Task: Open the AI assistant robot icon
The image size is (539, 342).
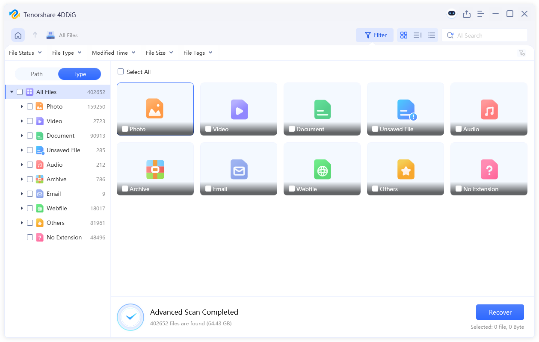Action: point(452,14)
